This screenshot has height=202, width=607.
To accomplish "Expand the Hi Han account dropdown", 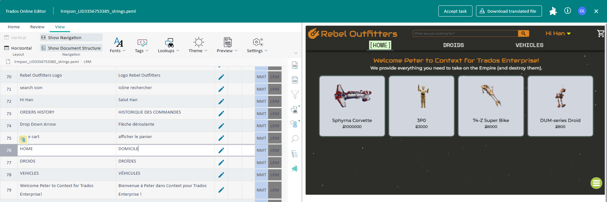I will click(x=558, y=33).
